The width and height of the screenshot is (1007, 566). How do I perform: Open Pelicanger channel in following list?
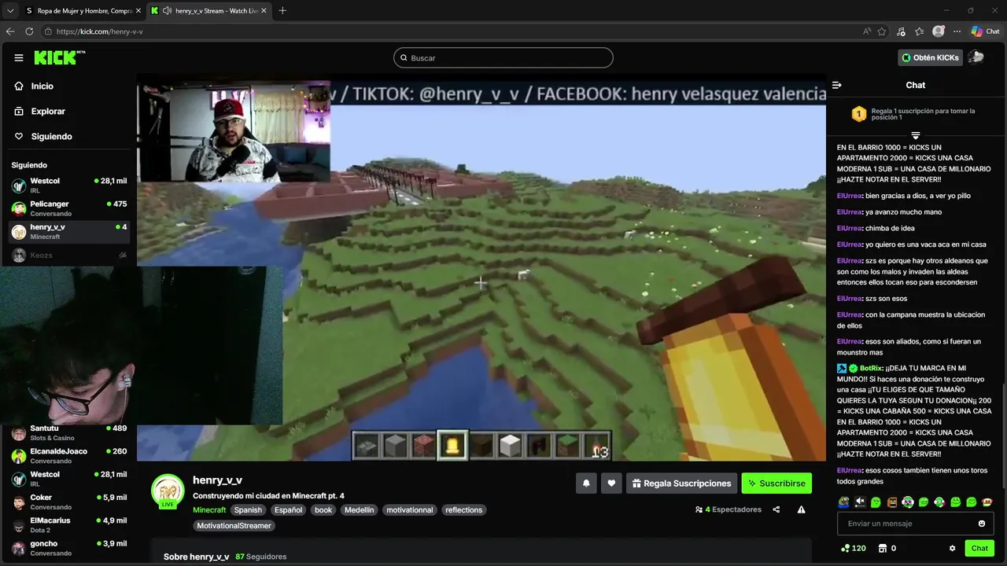coord(68,208)
